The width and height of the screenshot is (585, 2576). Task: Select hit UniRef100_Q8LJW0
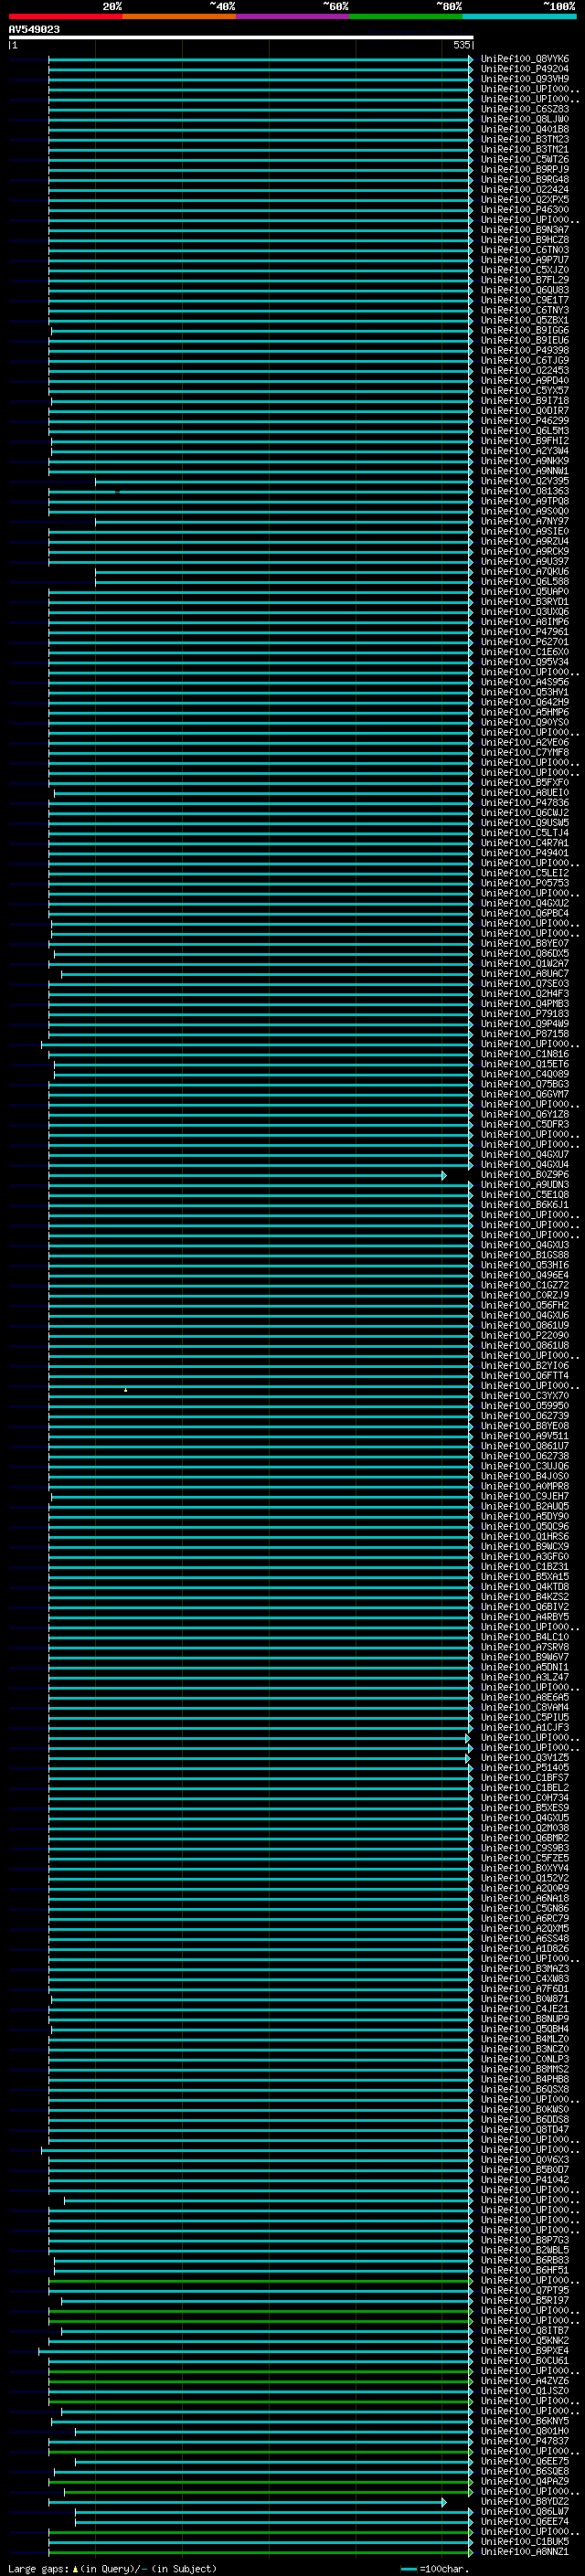(524, 119)
